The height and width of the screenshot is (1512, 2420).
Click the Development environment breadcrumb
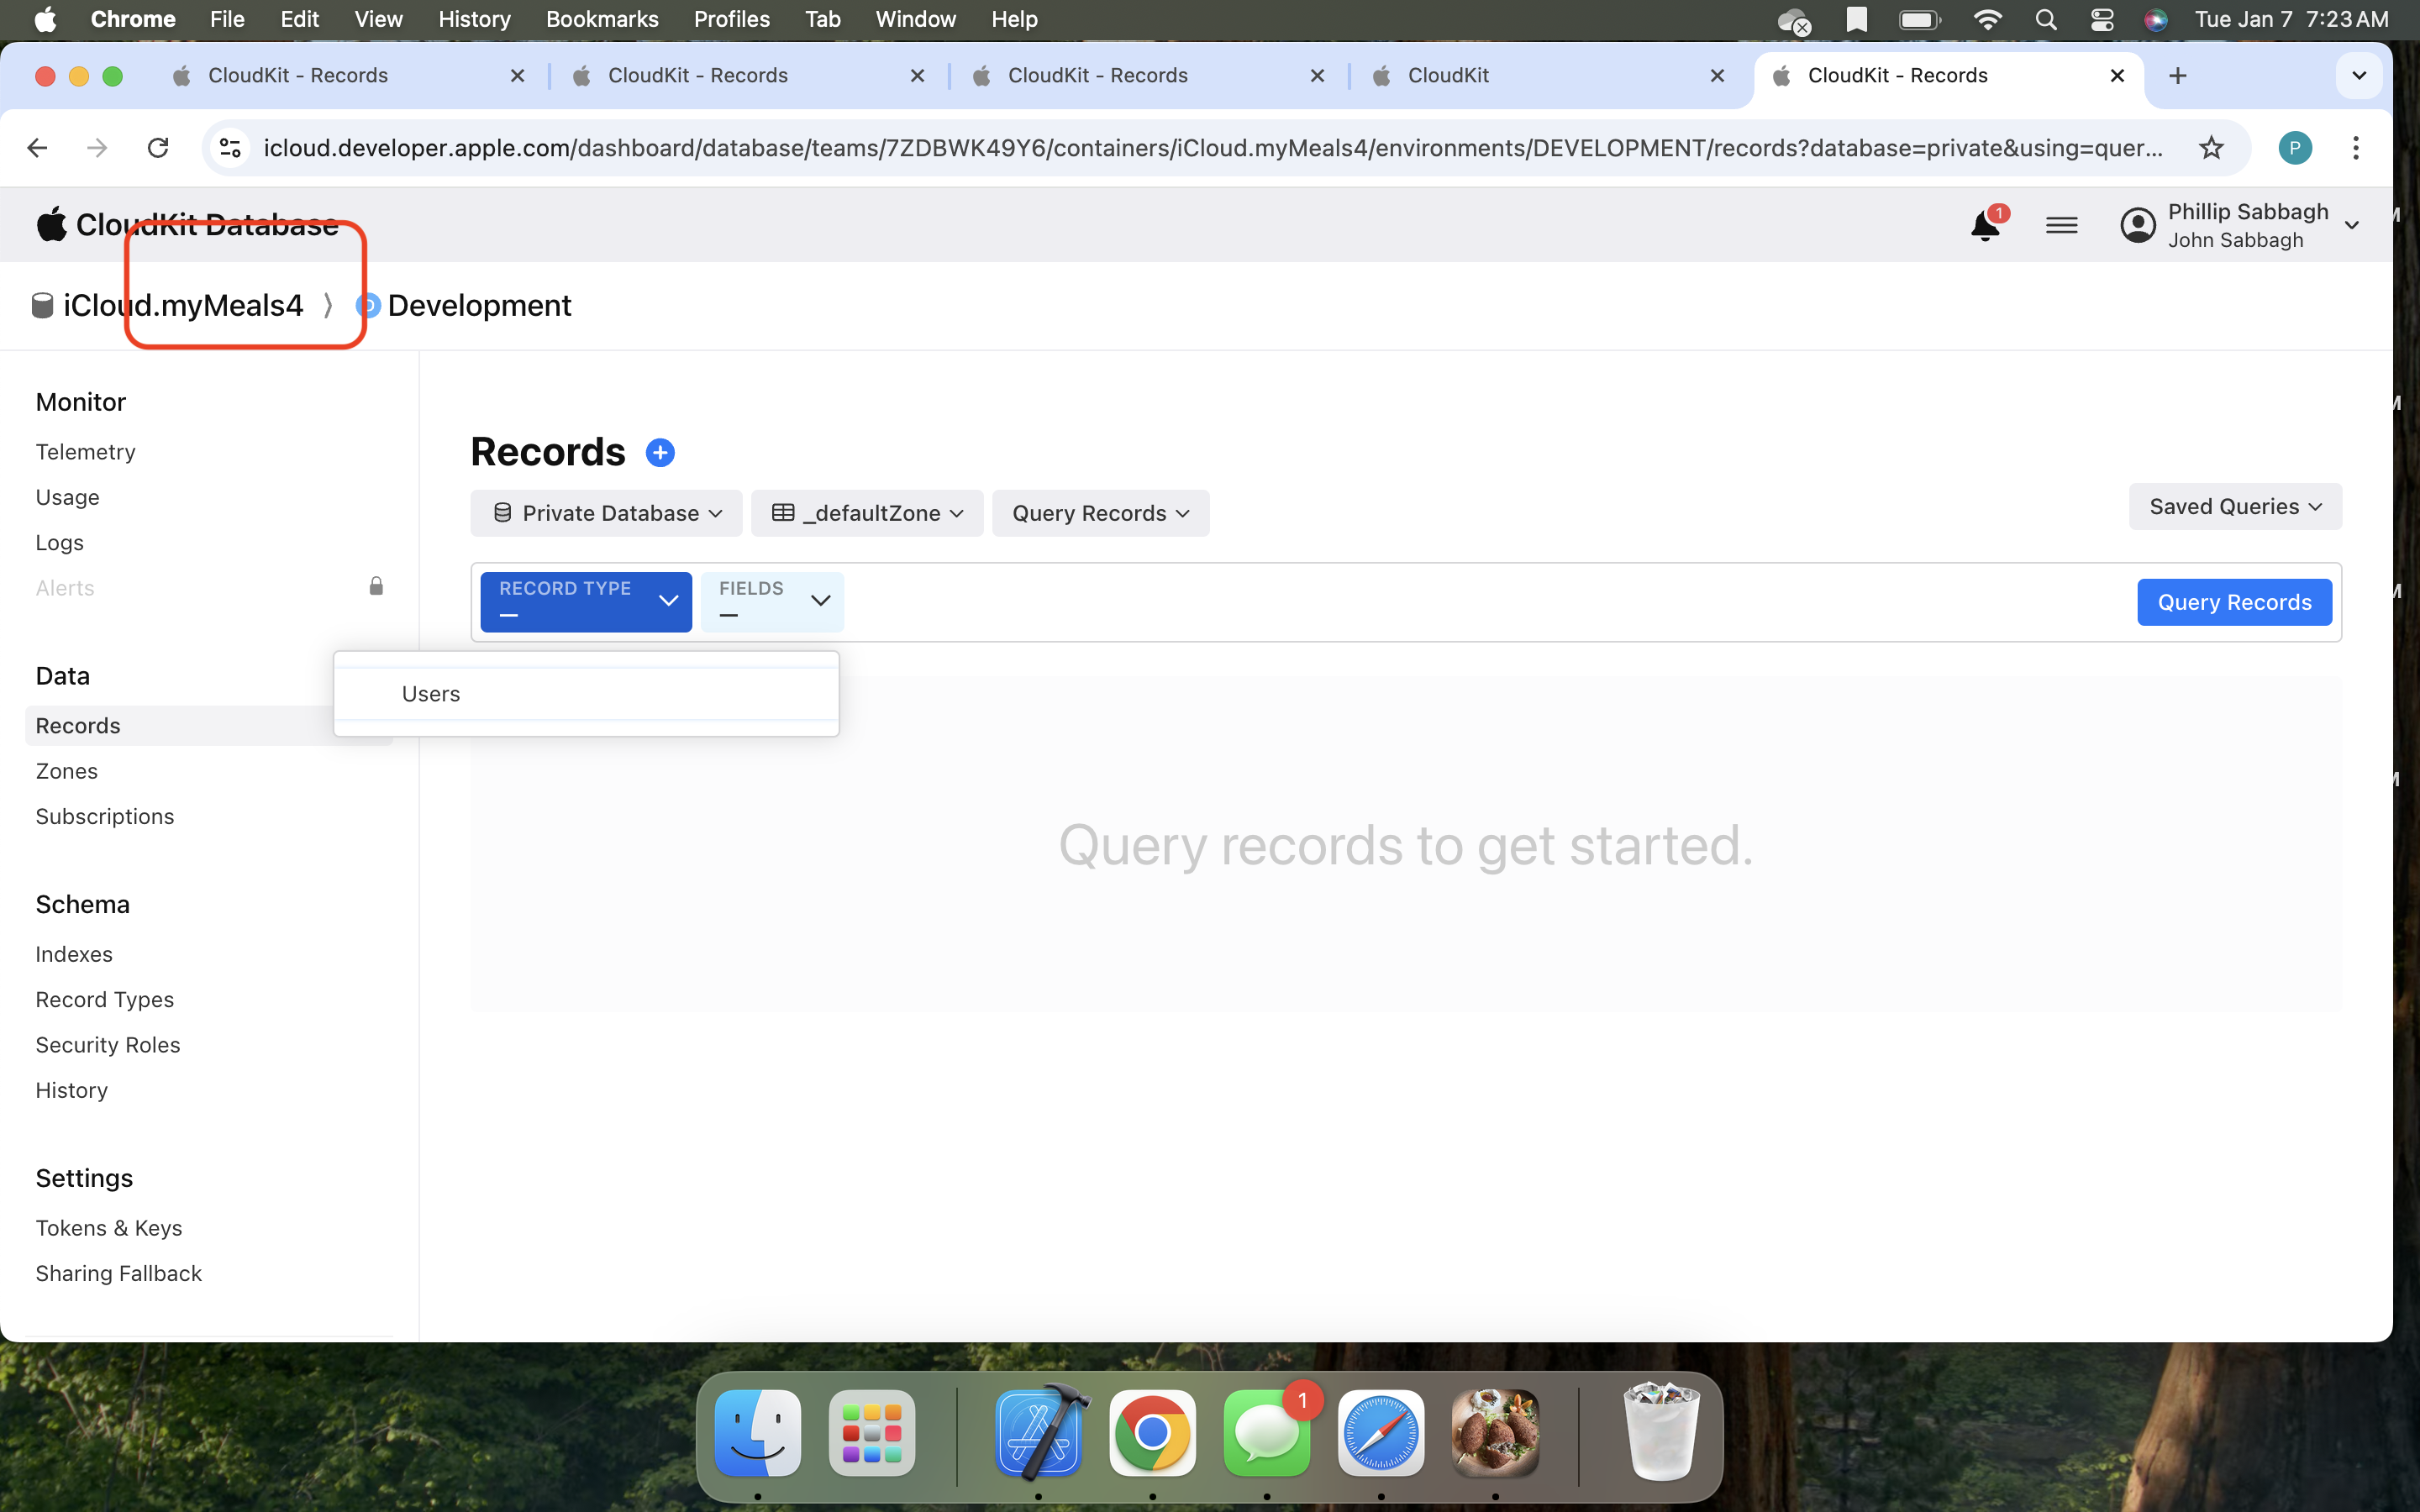point(479,305)
